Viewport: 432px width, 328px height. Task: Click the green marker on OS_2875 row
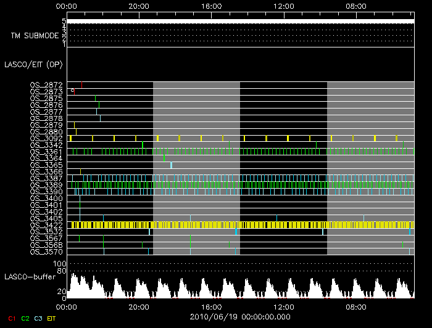96,98
